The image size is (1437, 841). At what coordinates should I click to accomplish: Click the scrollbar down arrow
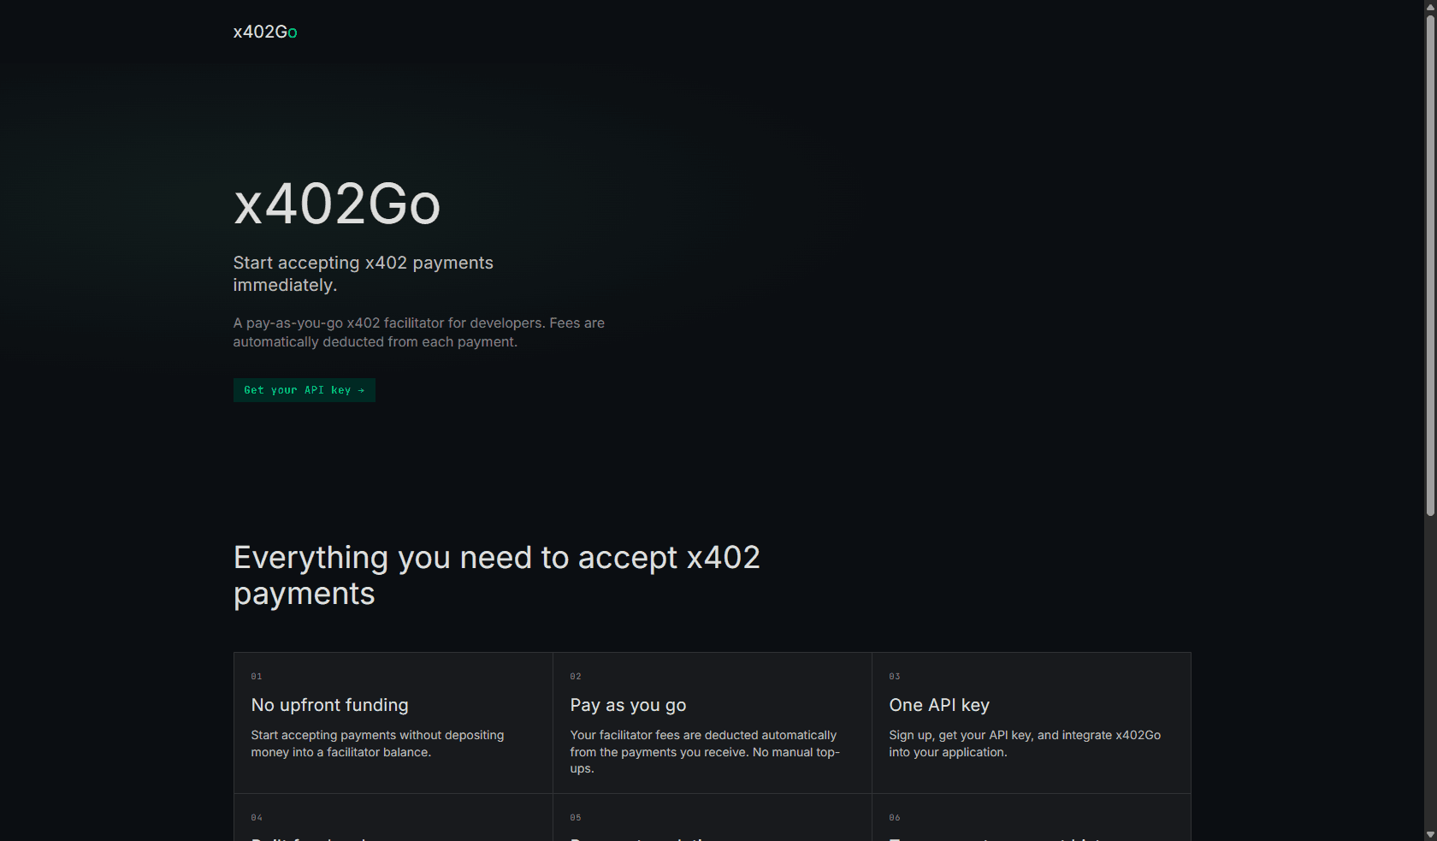pyautogui.click(x=1430, y=834)
